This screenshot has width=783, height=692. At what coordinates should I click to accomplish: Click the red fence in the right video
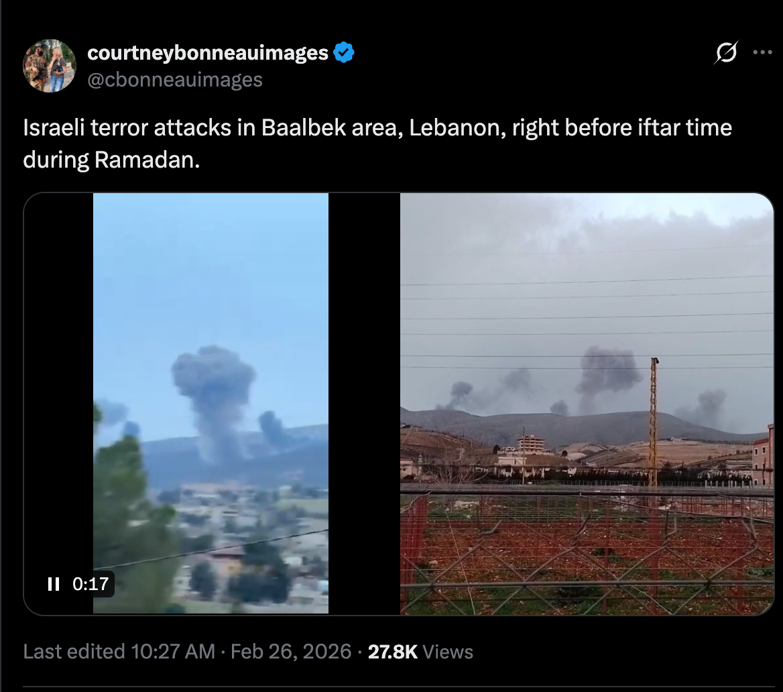click(x=587, y=550)
